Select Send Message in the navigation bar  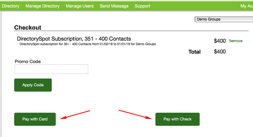(114, 6)
